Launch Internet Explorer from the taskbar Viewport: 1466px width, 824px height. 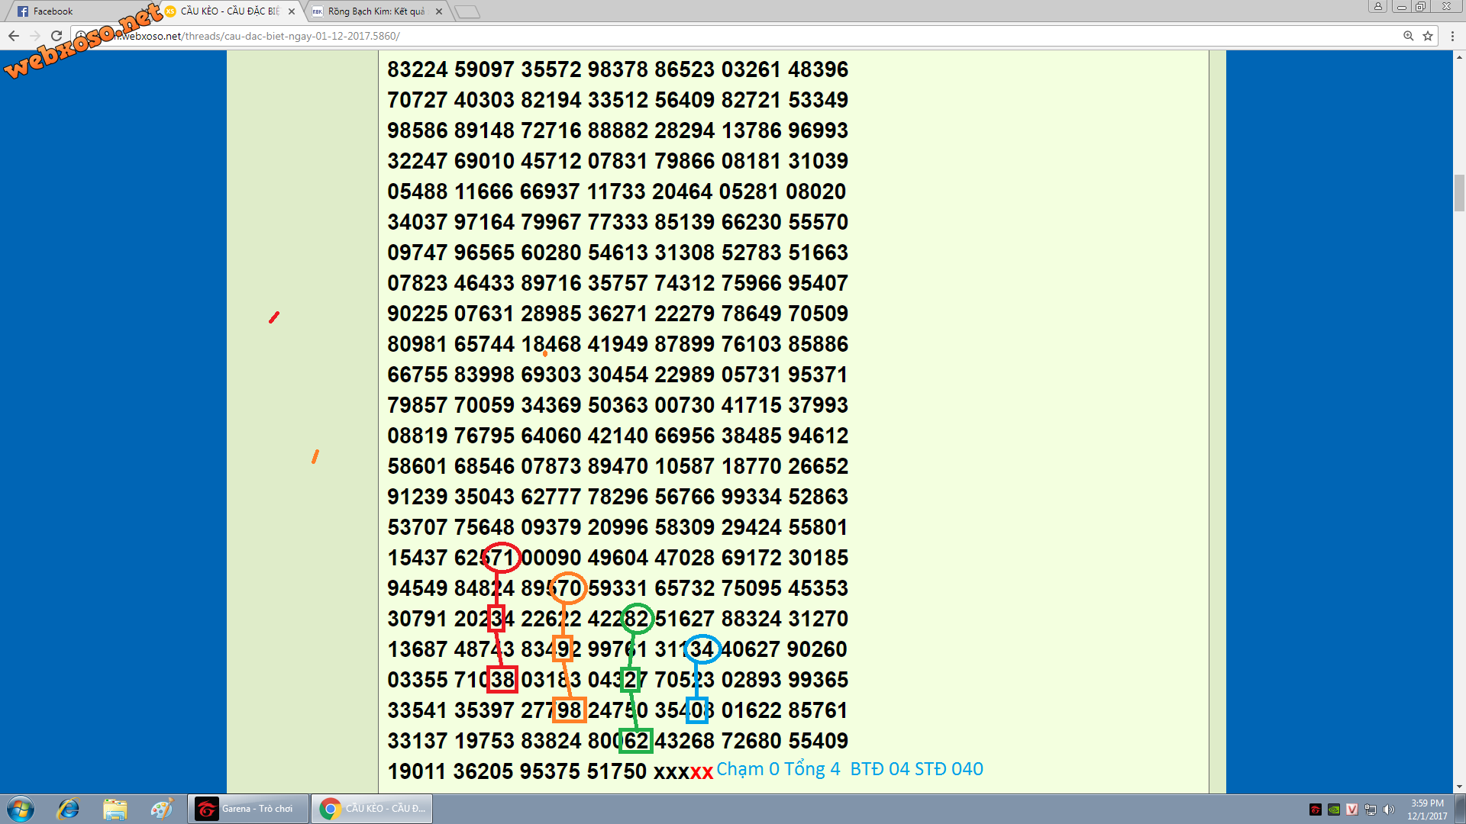click(x=68, y=809)
